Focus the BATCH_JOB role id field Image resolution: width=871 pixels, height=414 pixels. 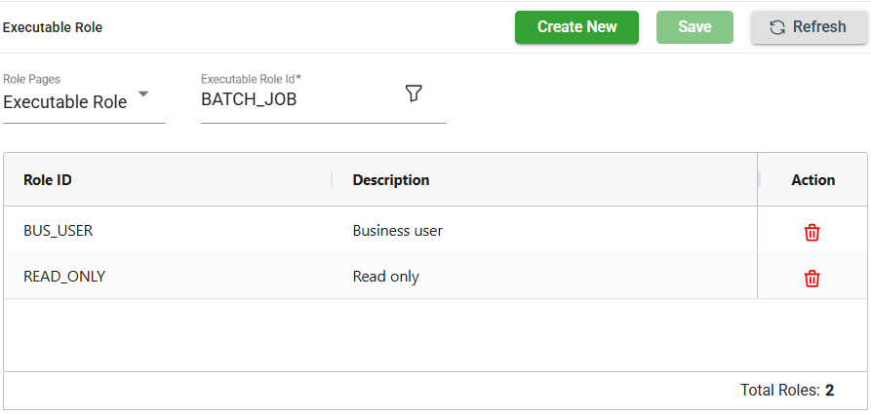[x=293, y=99]
